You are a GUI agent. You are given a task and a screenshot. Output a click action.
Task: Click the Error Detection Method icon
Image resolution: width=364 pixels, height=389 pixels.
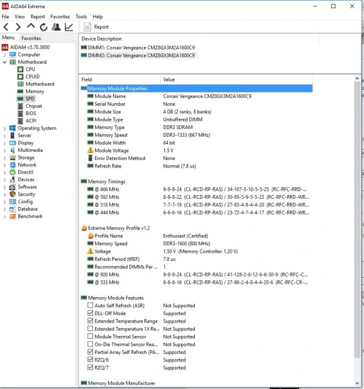click(x=90, y=158)
